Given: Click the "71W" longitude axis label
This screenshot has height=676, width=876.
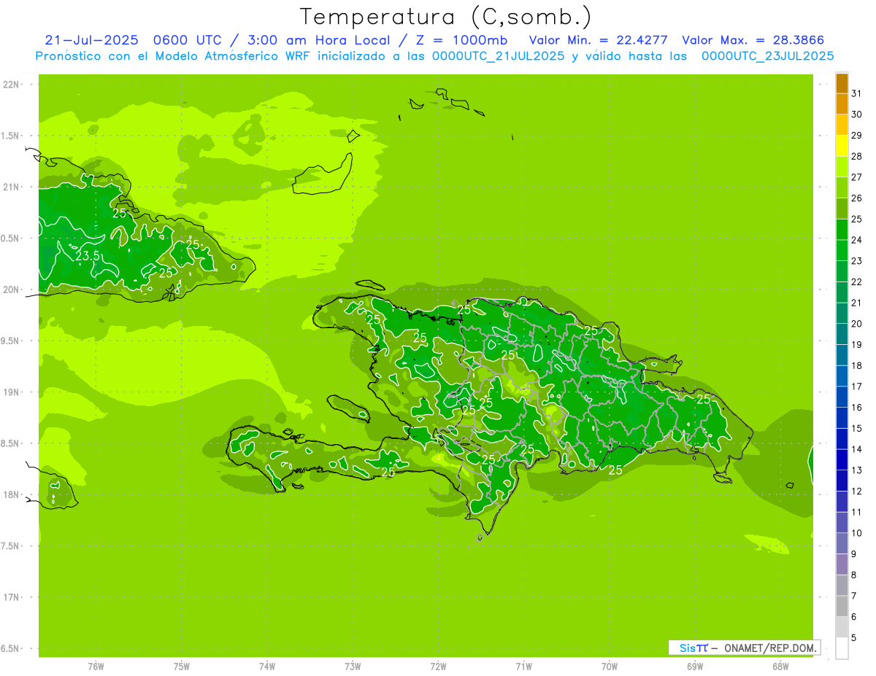Looking at the screenshot, I should [x=524, y=666].
